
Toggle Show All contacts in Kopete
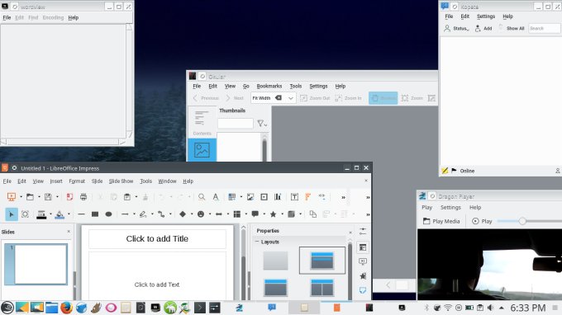pyautogui.click(x=512, y=28)
